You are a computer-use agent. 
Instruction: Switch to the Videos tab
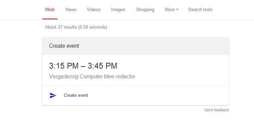click(x=94, y=9)
